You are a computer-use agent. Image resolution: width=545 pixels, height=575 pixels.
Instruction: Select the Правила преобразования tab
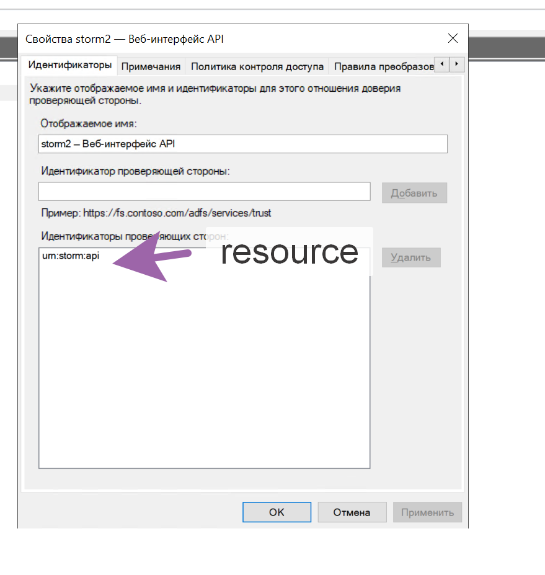381,66
